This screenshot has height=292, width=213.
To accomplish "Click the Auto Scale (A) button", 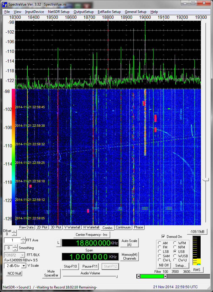I will point(129,243).
